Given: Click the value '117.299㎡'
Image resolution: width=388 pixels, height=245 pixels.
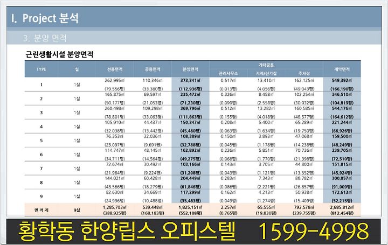Looking at the screenshot, I should point(190,192).
